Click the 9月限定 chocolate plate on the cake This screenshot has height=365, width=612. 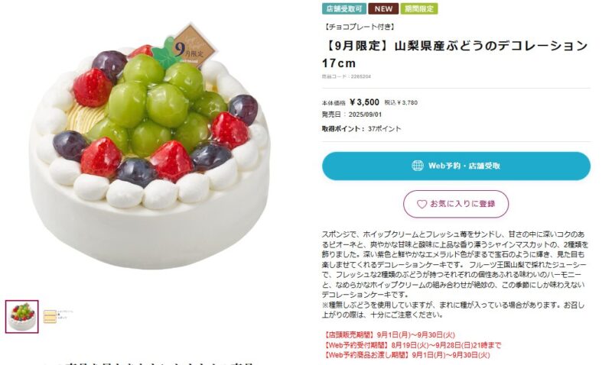(194, 47)
